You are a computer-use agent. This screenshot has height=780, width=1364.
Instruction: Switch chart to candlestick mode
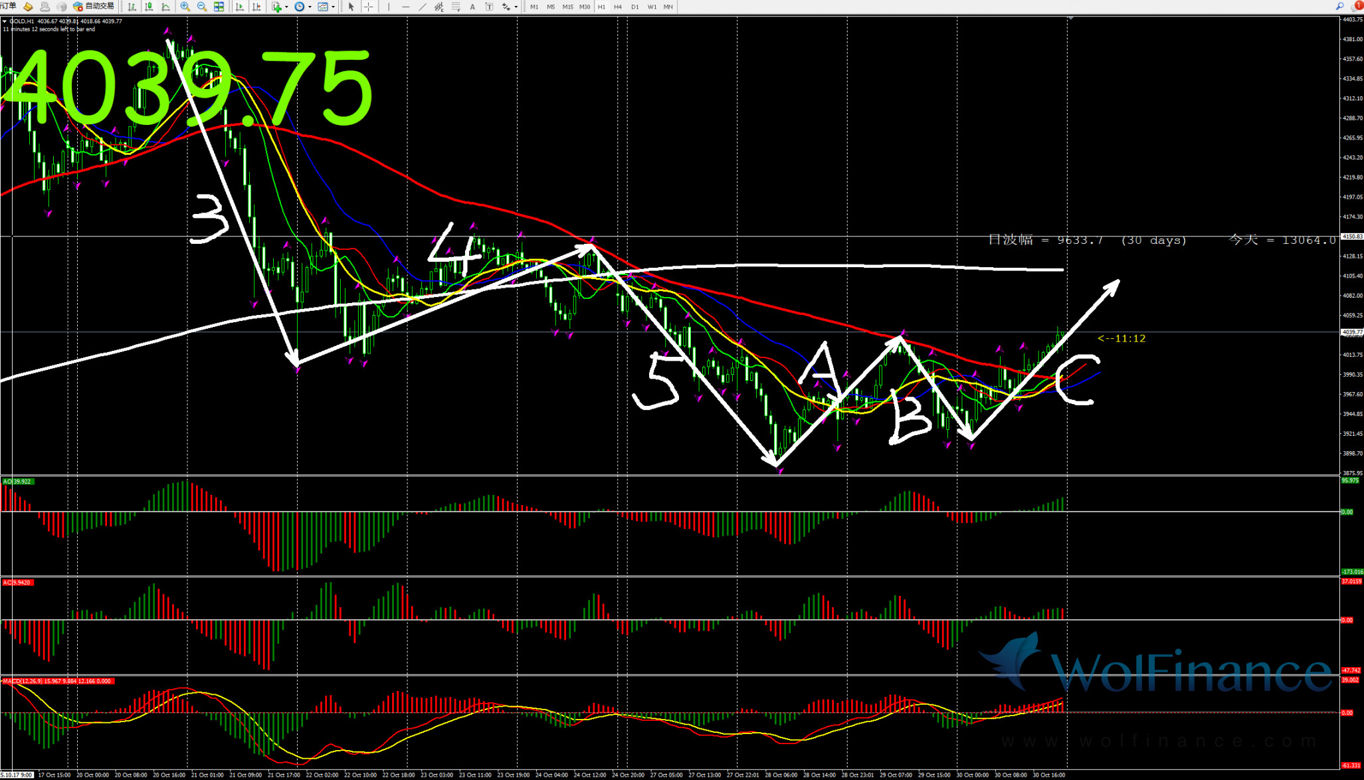(x=149, y=7)
